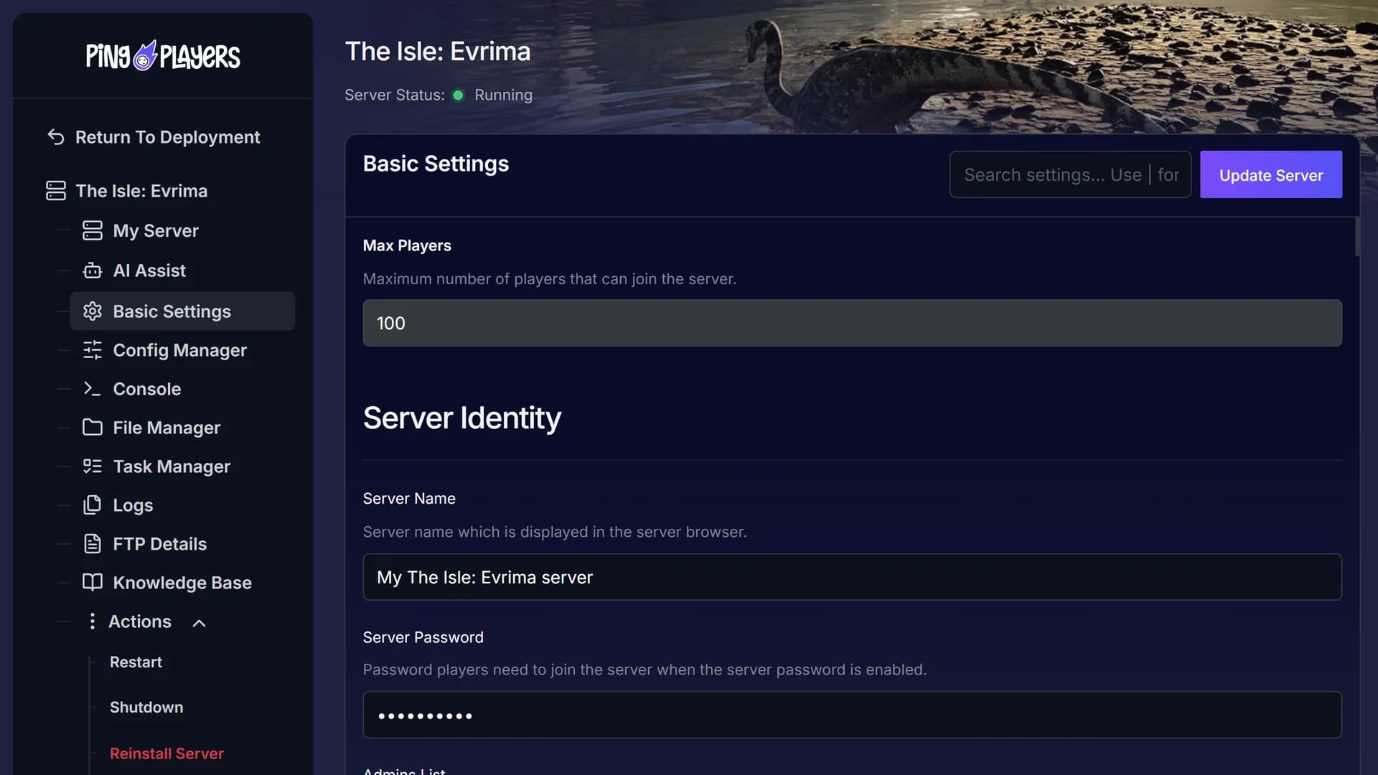Collapse the Actions submenu chevron
1378x775 pixels.
(x=200, y=623)
